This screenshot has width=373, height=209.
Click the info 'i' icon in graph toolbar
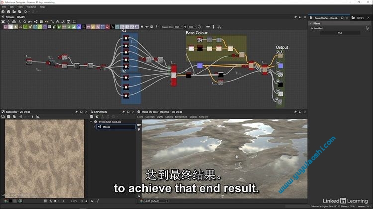coord(19,22)
